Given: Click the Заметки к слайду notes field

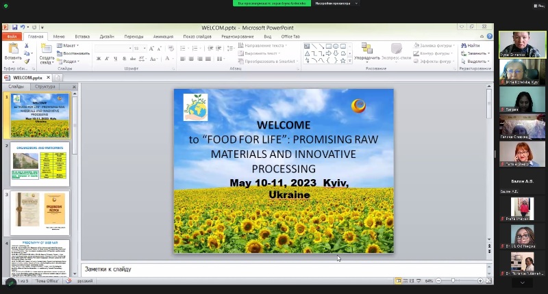Looking at the screenshot, I should 284,269.
